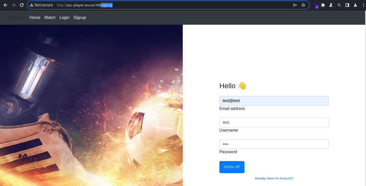The image size is (366, 186).
Task: Focus the Email address field
Action: tap(274, 101)
